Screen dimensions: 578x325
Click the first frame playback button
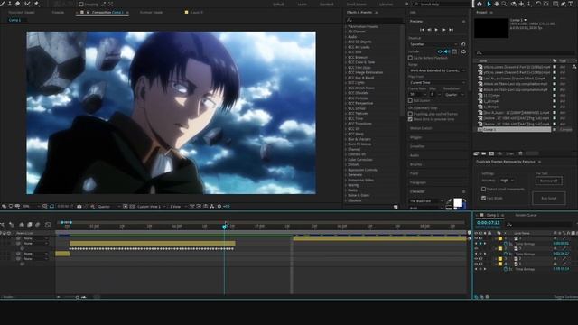tap(423, 30)
